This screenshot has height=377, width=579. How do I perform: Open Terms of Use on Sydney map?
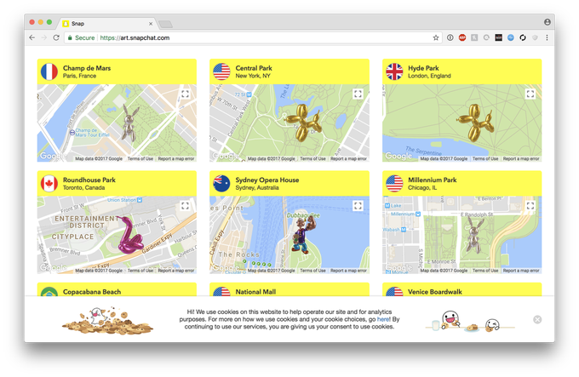312,271
